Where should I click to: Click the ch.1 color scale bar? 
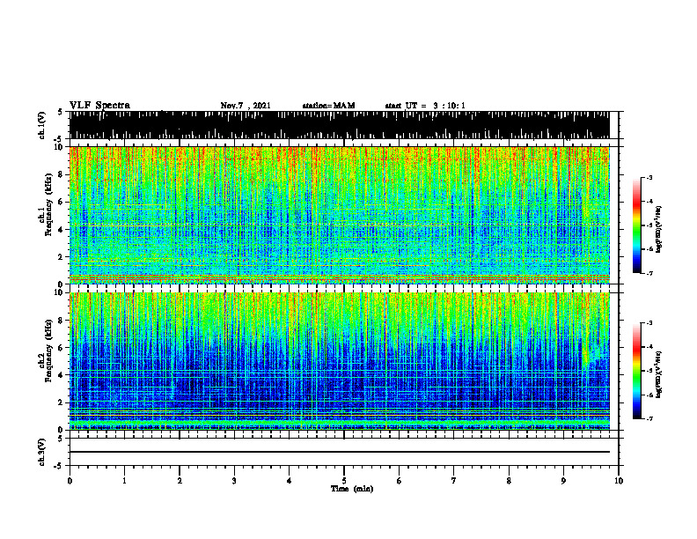pyautogui.click(x=636, y=225)
